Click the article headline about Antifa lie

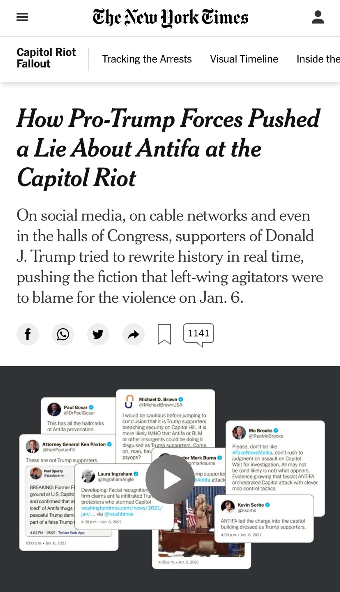click(168, 148)
